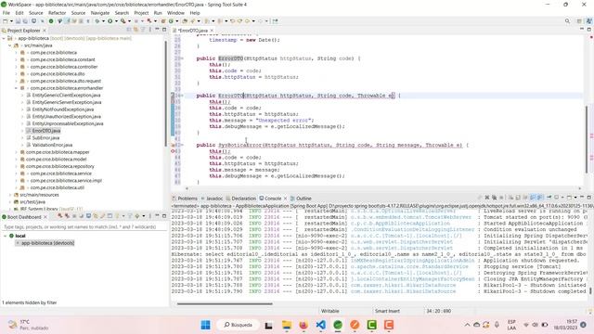Collapse the src/main/java folder
Image resolution: width=594 pixels, height=334 pixels.
[x=10, y=45]
